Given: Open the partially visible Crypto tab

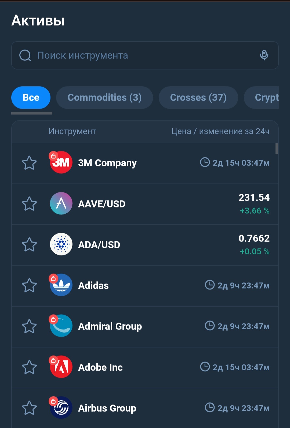Looking at the screenshot, I should 261,98.
